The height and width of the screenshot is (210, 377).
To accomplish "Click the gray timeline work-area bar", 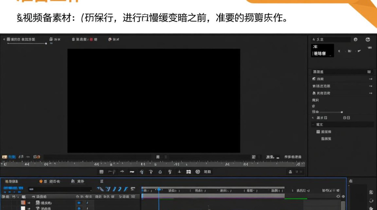I will click(x=213, y=196).
